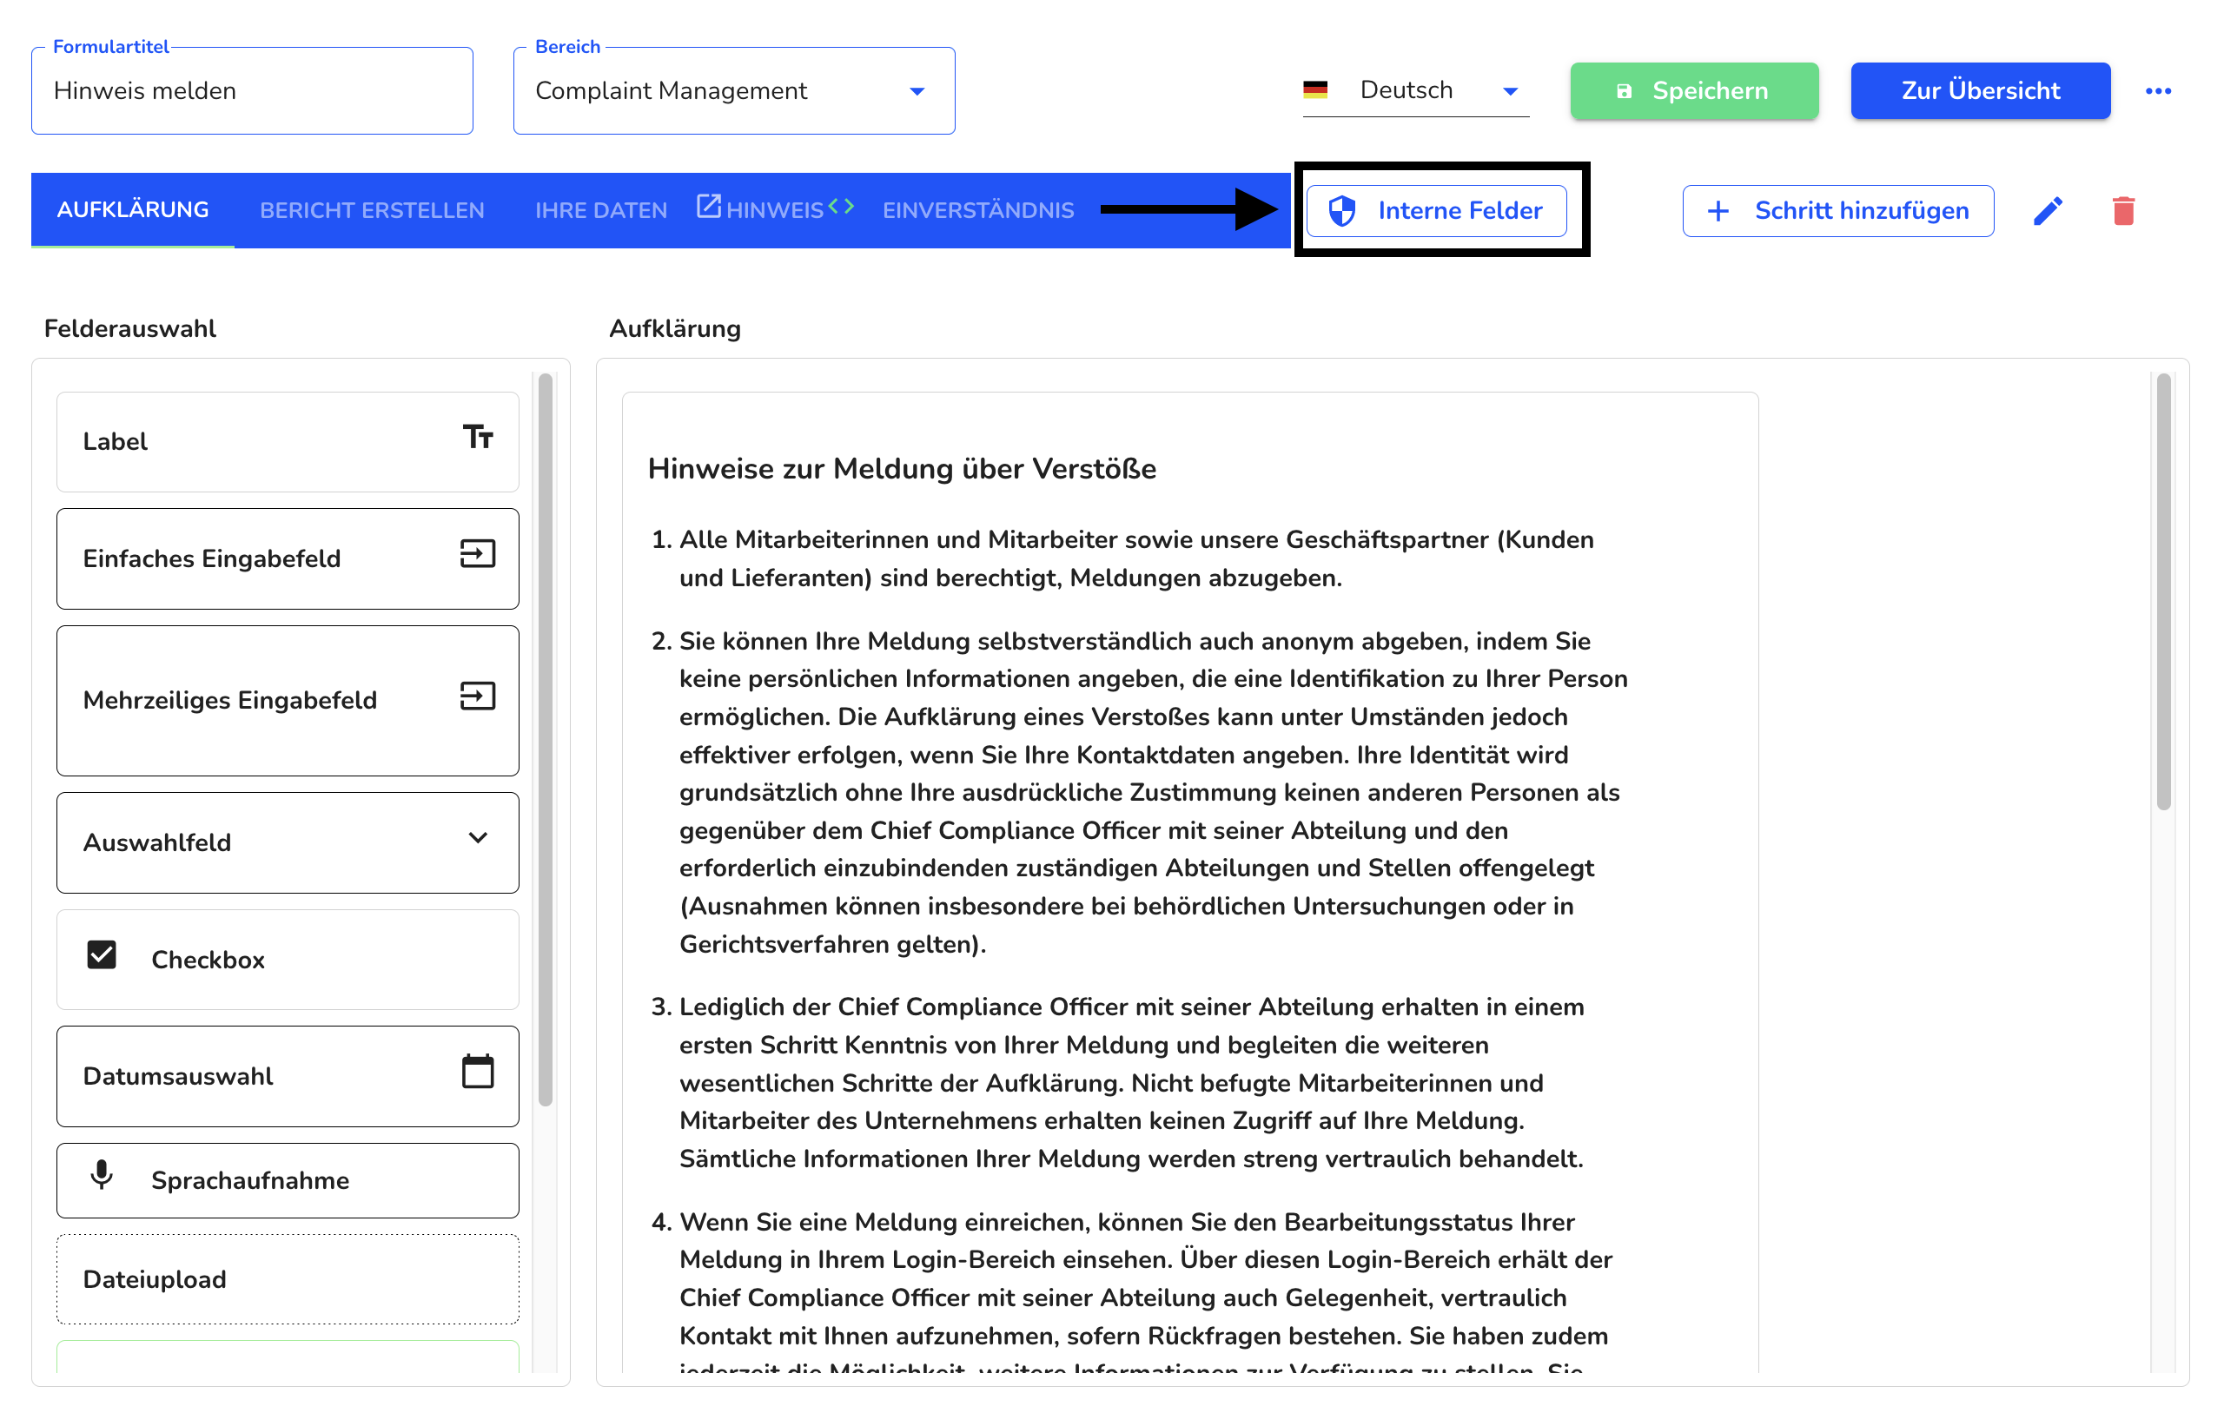Viewport: 2224px width, 1426px height.
Task: Click the German flag icon
Action: click(1314, 89)
